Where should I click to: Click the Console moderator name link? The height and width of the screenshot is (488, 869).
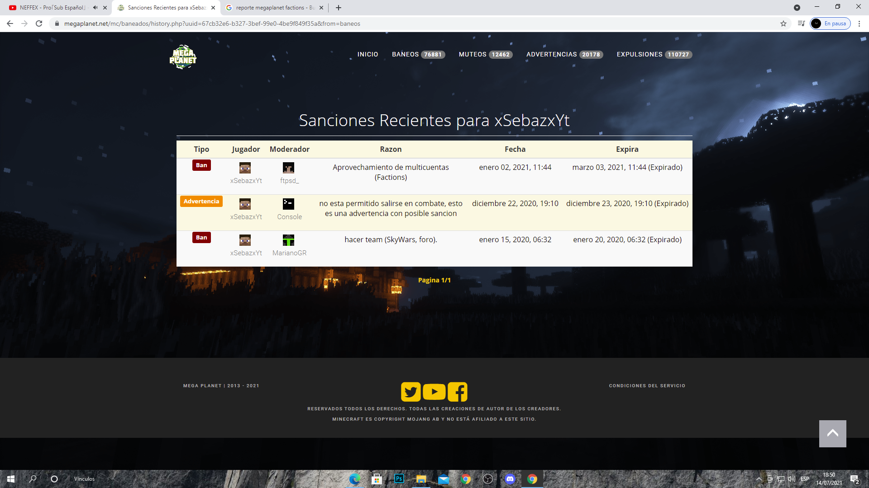[290, 217]
